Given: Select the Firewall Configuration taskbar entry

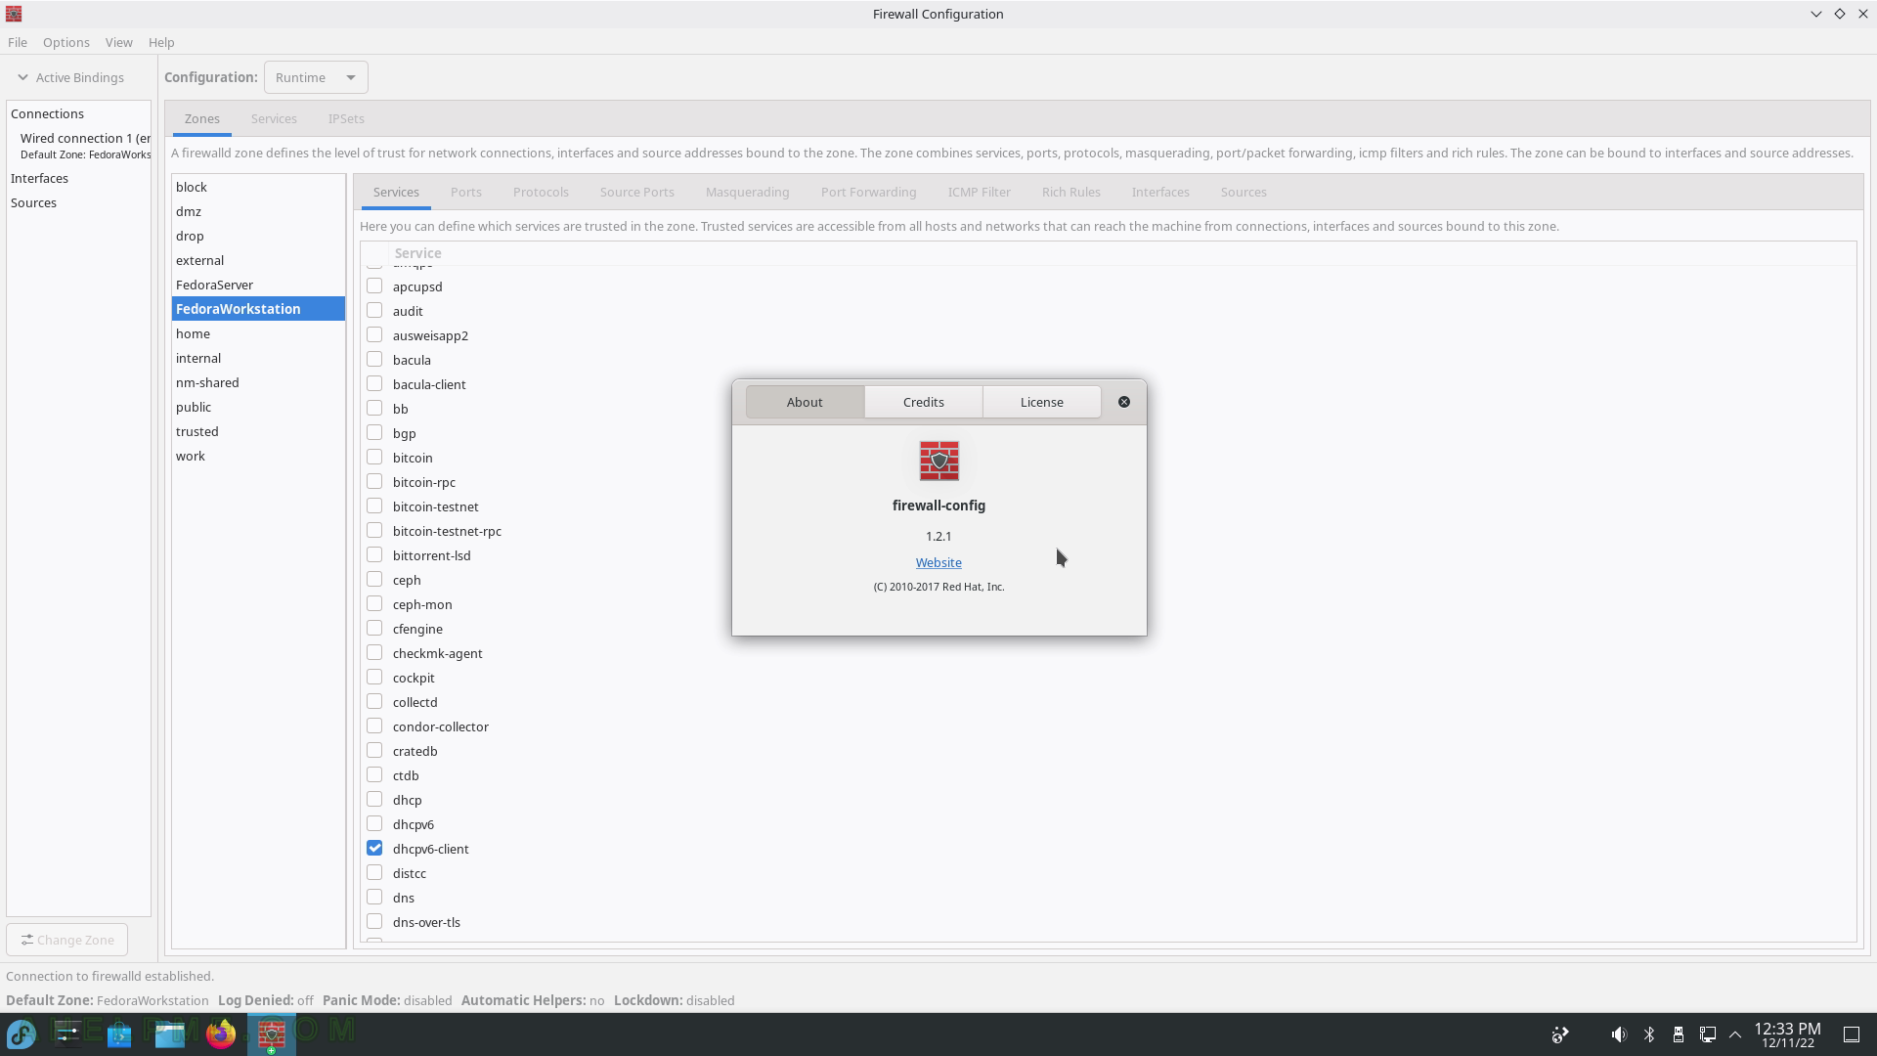Looking at the screenshot, I should 271,1034.
